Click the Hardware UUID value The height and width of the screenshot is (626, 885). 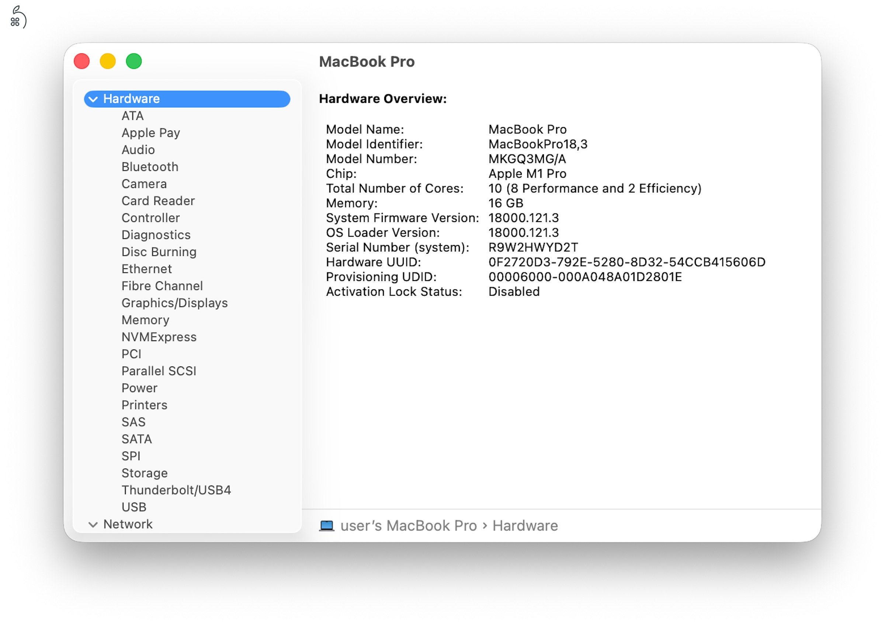[627, 262]
